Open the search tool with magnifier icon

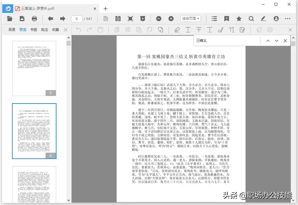click(251, 18)
